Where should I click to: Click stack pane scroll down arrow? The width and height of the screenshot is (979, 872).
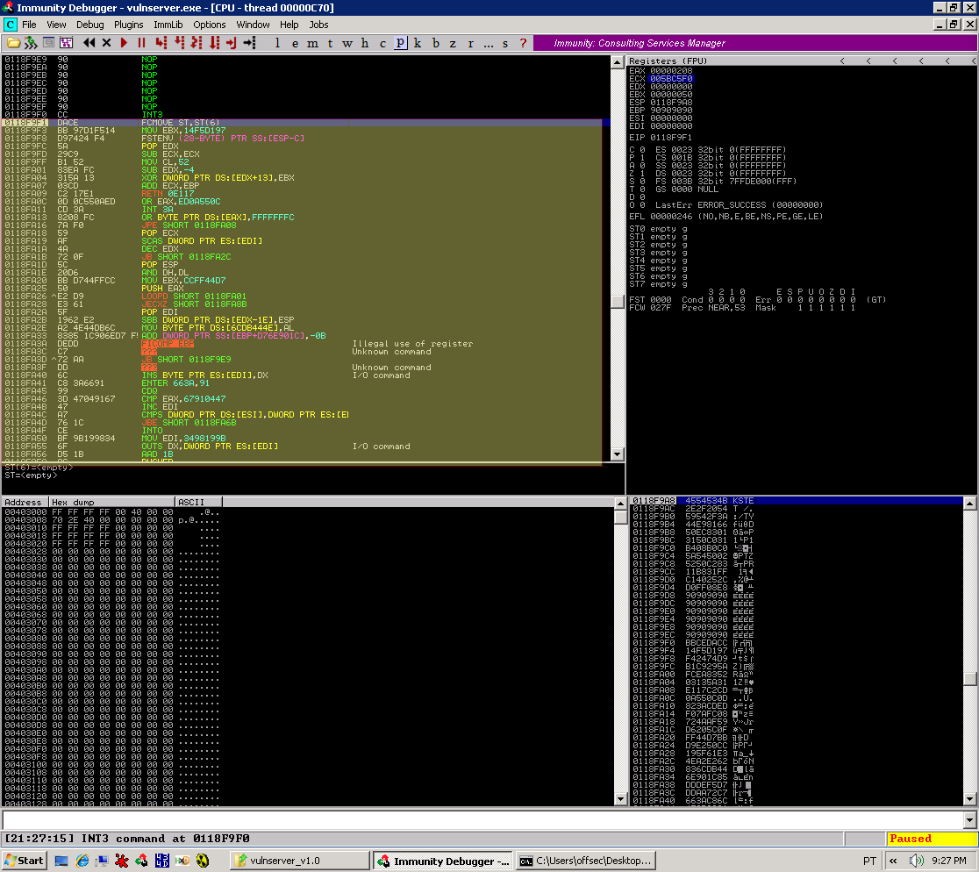pos(969,799)
